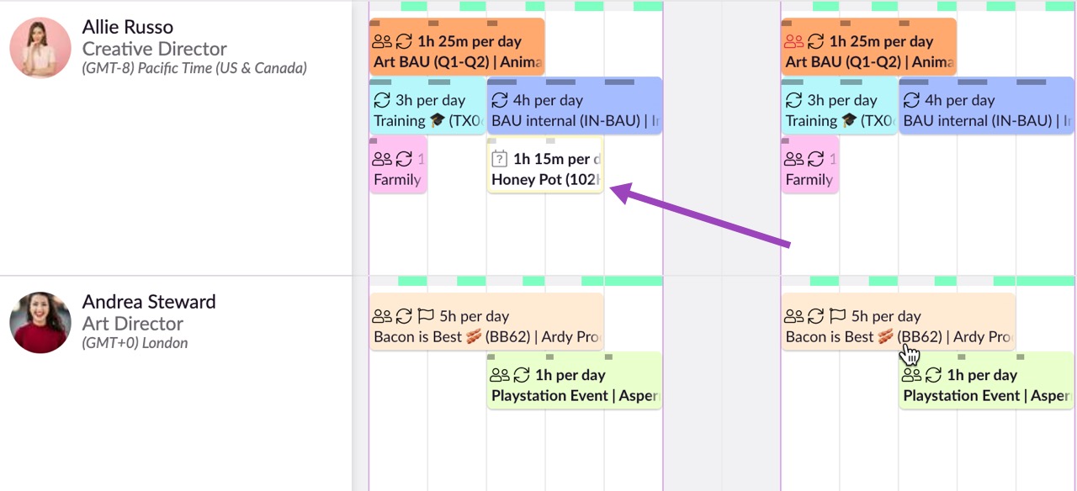Screen dimensions: 1077x491
Task: Click the repeat icon on second-week BAU internal booking
Action: point(911,100)
